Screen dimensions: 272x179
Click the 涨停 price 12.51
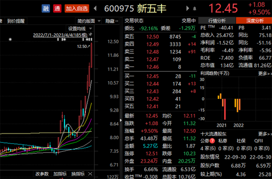click(152, 153)
